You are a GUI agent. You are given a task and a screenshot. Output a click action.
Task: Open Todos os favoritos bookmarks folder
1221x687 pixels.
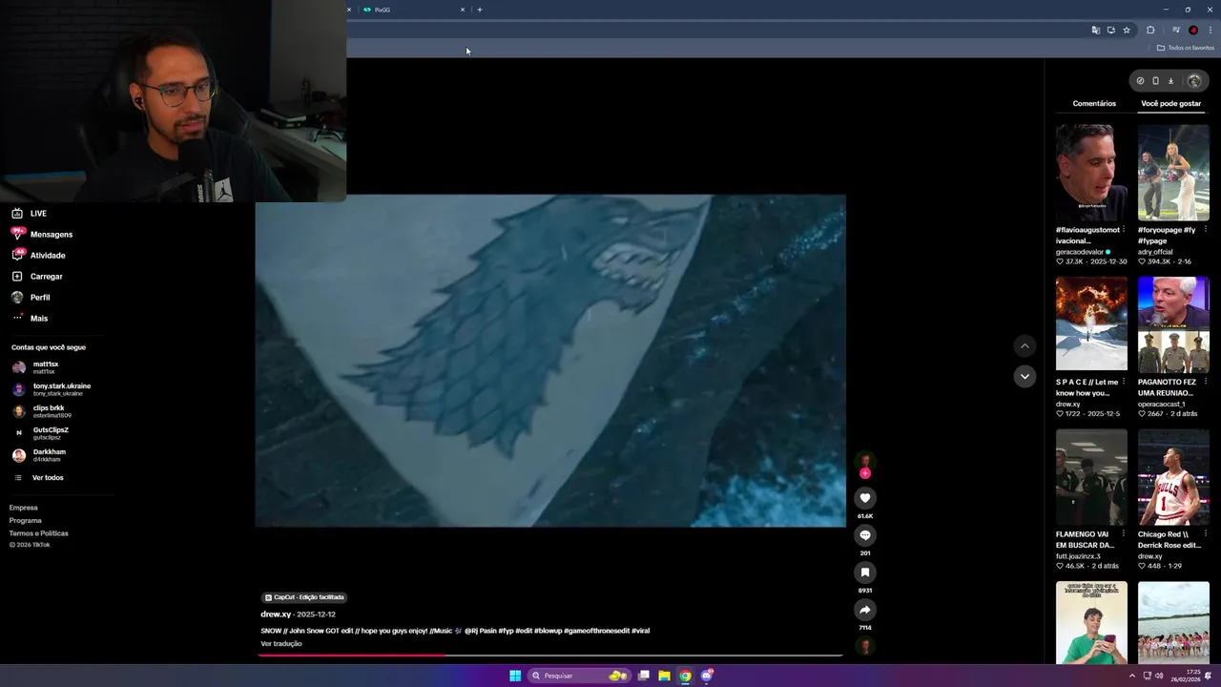click(1186, 48)
